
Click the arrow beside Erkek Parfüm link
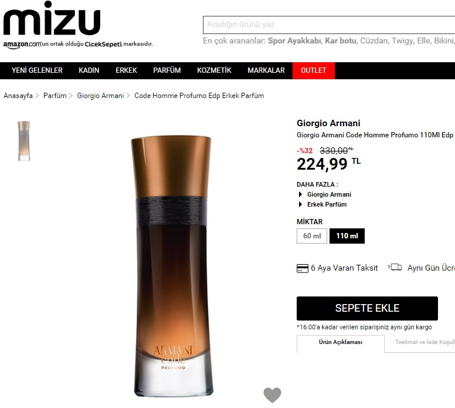tap(300, 204)
